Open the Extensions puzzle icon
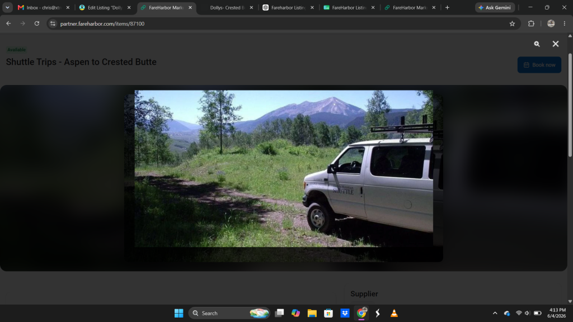 click(531, 23)
